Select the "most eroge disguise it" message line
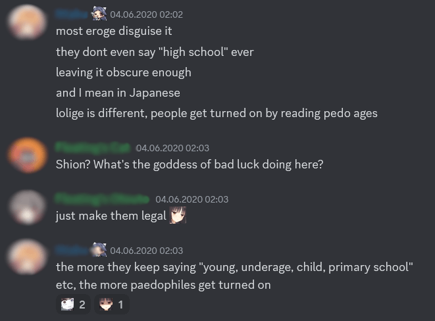The height and width of the screenshot is (321, 435). pyautogui.click(x=114, y=31)
